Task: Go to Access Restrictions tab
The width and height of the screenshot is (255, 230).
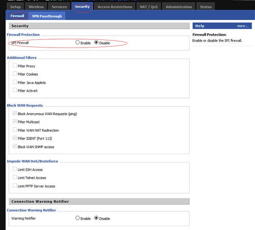Action: pyautogui.click(x=115, y=7)
